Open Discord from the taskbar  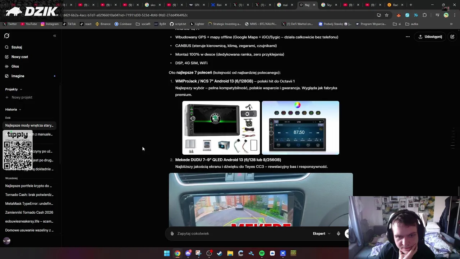point(188,253)
